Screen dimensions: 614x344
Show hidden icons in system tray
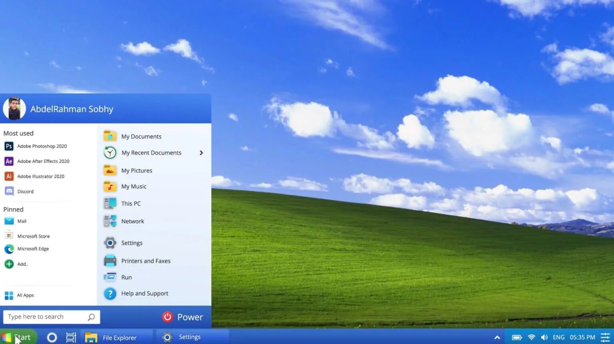497,337
